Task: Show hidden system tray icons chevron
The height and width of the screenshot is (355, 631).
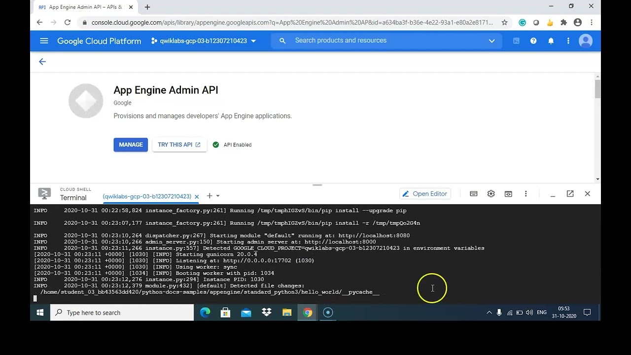Action: pos(489,313)
